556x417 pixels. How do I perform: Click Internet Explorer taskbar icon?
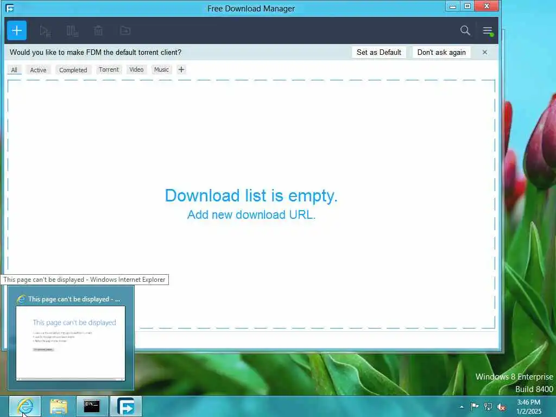[x=25, y=406]
